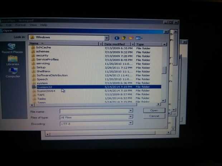Click the '3/29/2011 7:12 PM' date cell
The image size is (222, 166).
tap(119, 67)
